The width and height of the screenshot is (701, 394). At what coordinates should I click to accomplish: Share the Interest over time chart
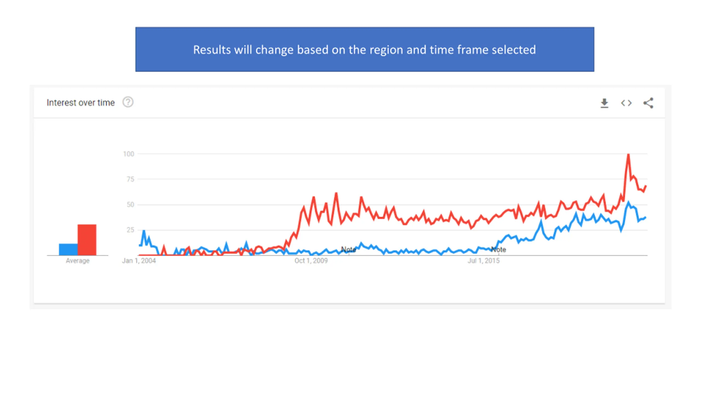pos(648,103)
